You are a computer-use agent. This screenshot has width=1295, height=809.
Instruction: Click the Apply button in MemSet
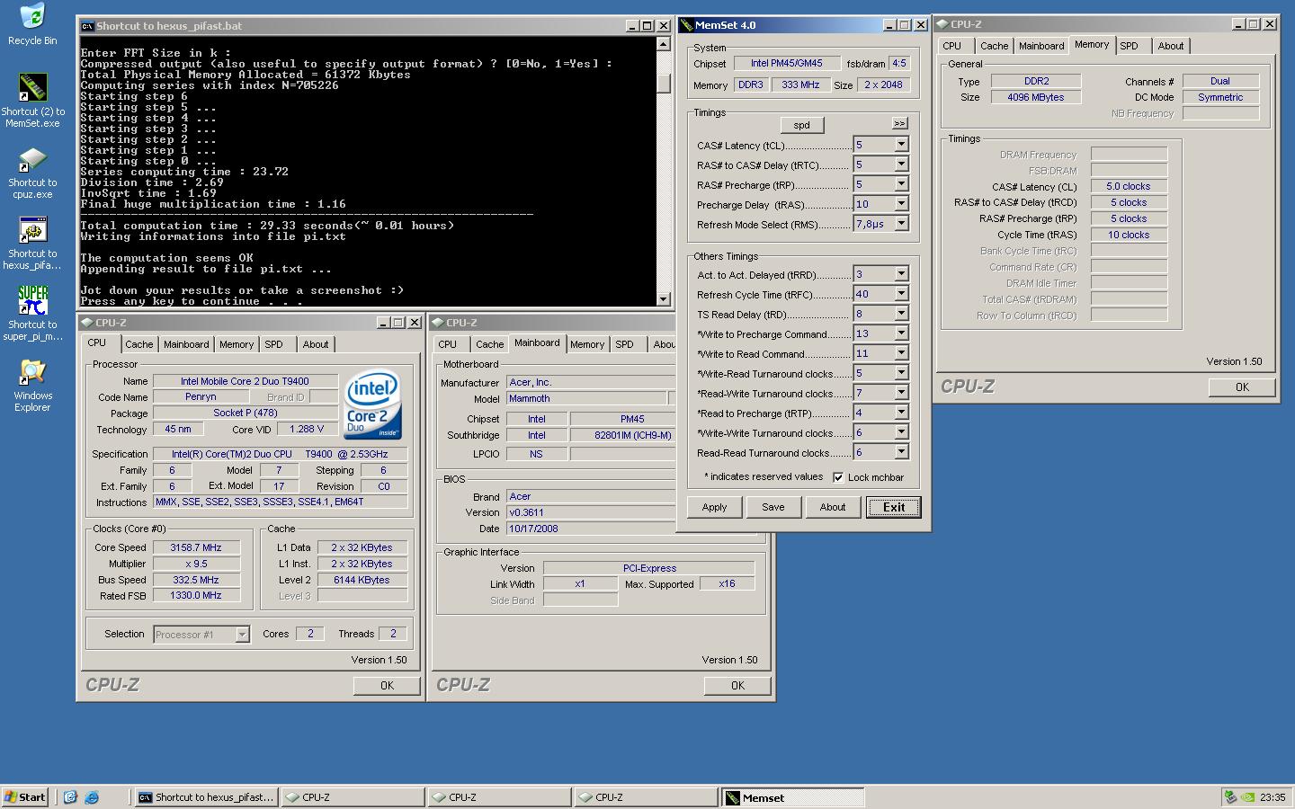pyautogui.click(x=714, y=507)
